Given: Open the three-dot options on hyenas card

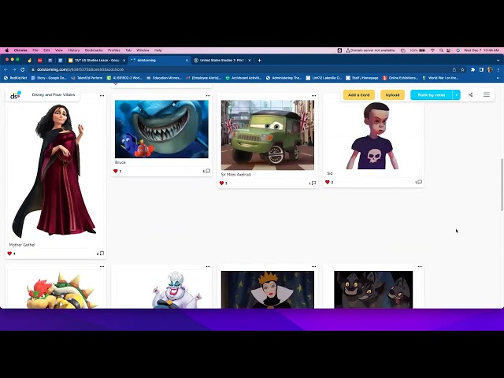Looking at the screenshot, I should point(420,266).
